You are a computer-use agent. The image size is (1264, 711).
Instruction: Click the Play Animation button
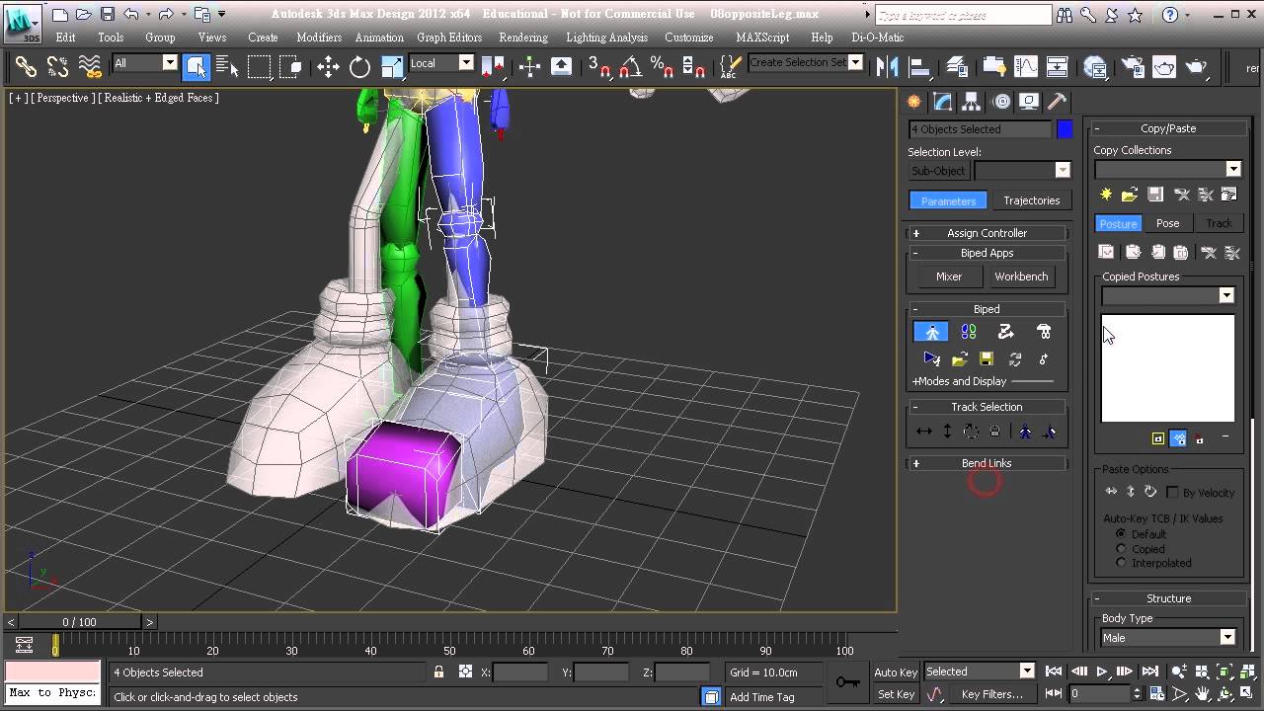pyautogui.click(x=1102, y=672)
